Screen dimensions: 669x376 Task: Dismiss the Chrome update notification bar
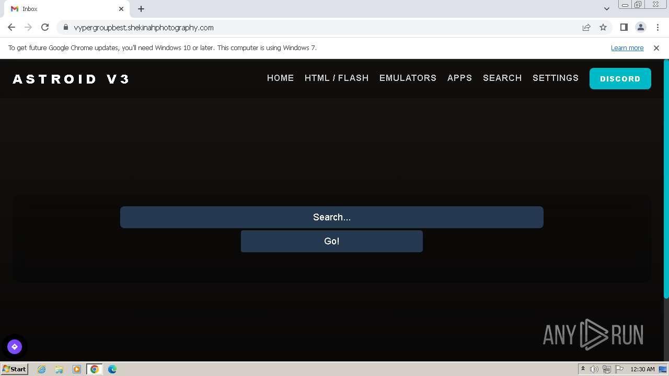pos(656,48)
